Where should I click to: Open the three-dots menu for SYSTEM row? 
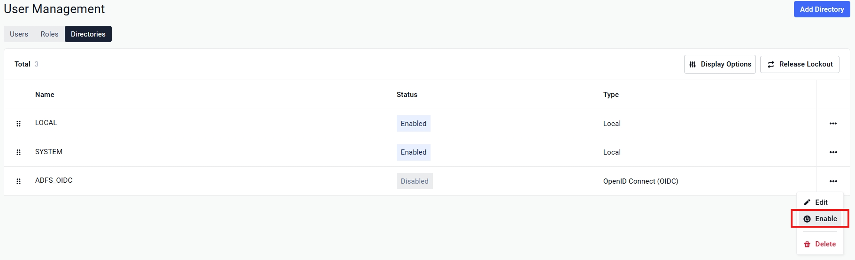[x=833, y=152]
